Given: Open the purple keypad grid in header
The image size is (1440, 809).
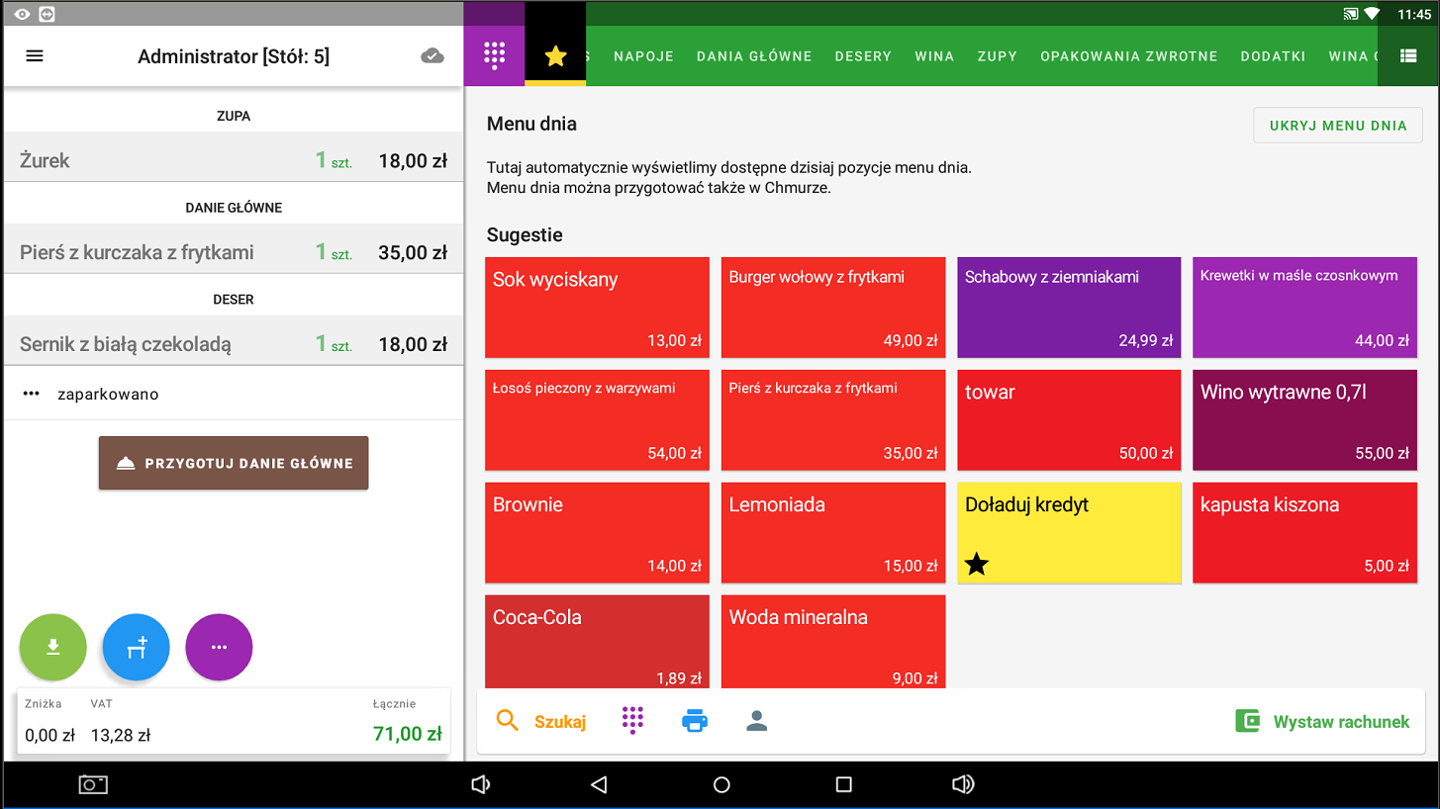Looking at the screenshot, I should (x=494, y=56).
